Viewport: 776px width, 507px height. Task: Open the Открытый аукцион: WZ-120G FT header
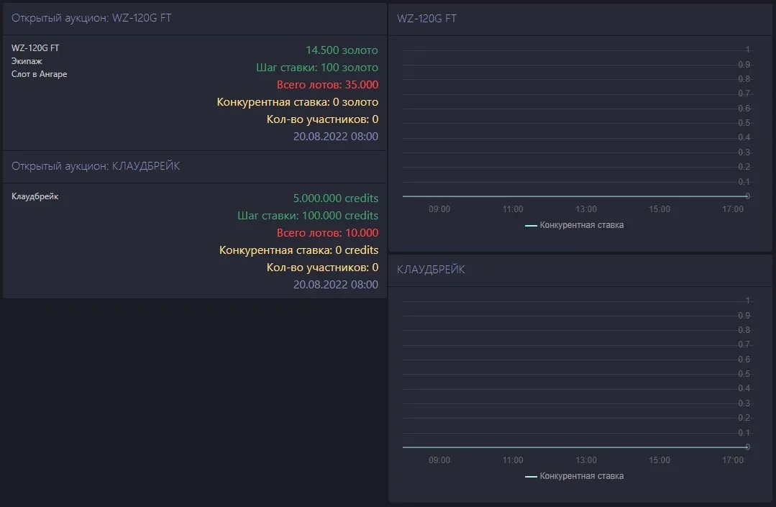coord(91,18)
